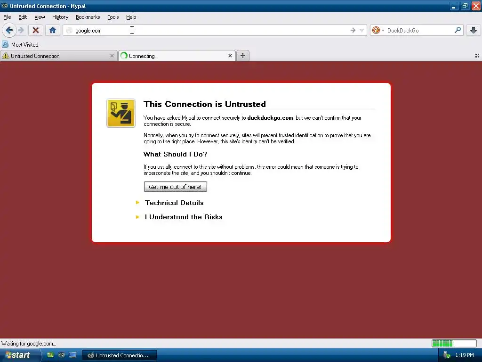Click the customs officer warning icon

click(x=121, y=113)
